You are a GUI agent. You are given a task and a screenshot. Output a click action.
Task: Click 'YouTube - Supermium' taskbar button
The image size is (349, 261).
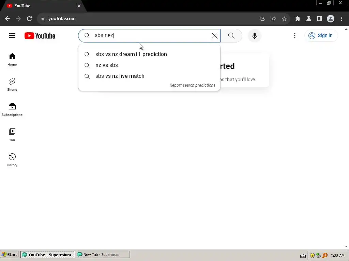click(47, 255)
